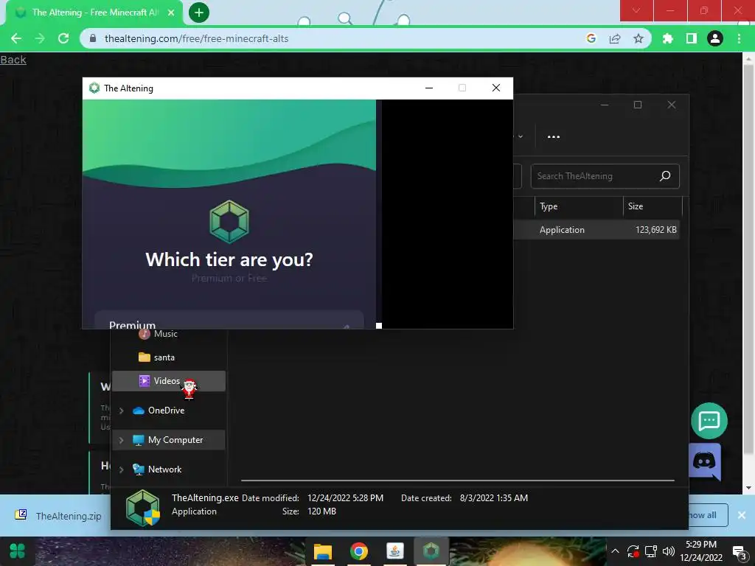Open the Start menu clover icon

tap(18, 551)
